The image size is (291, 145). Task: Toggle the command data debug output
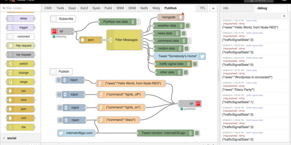click(189, 41)
